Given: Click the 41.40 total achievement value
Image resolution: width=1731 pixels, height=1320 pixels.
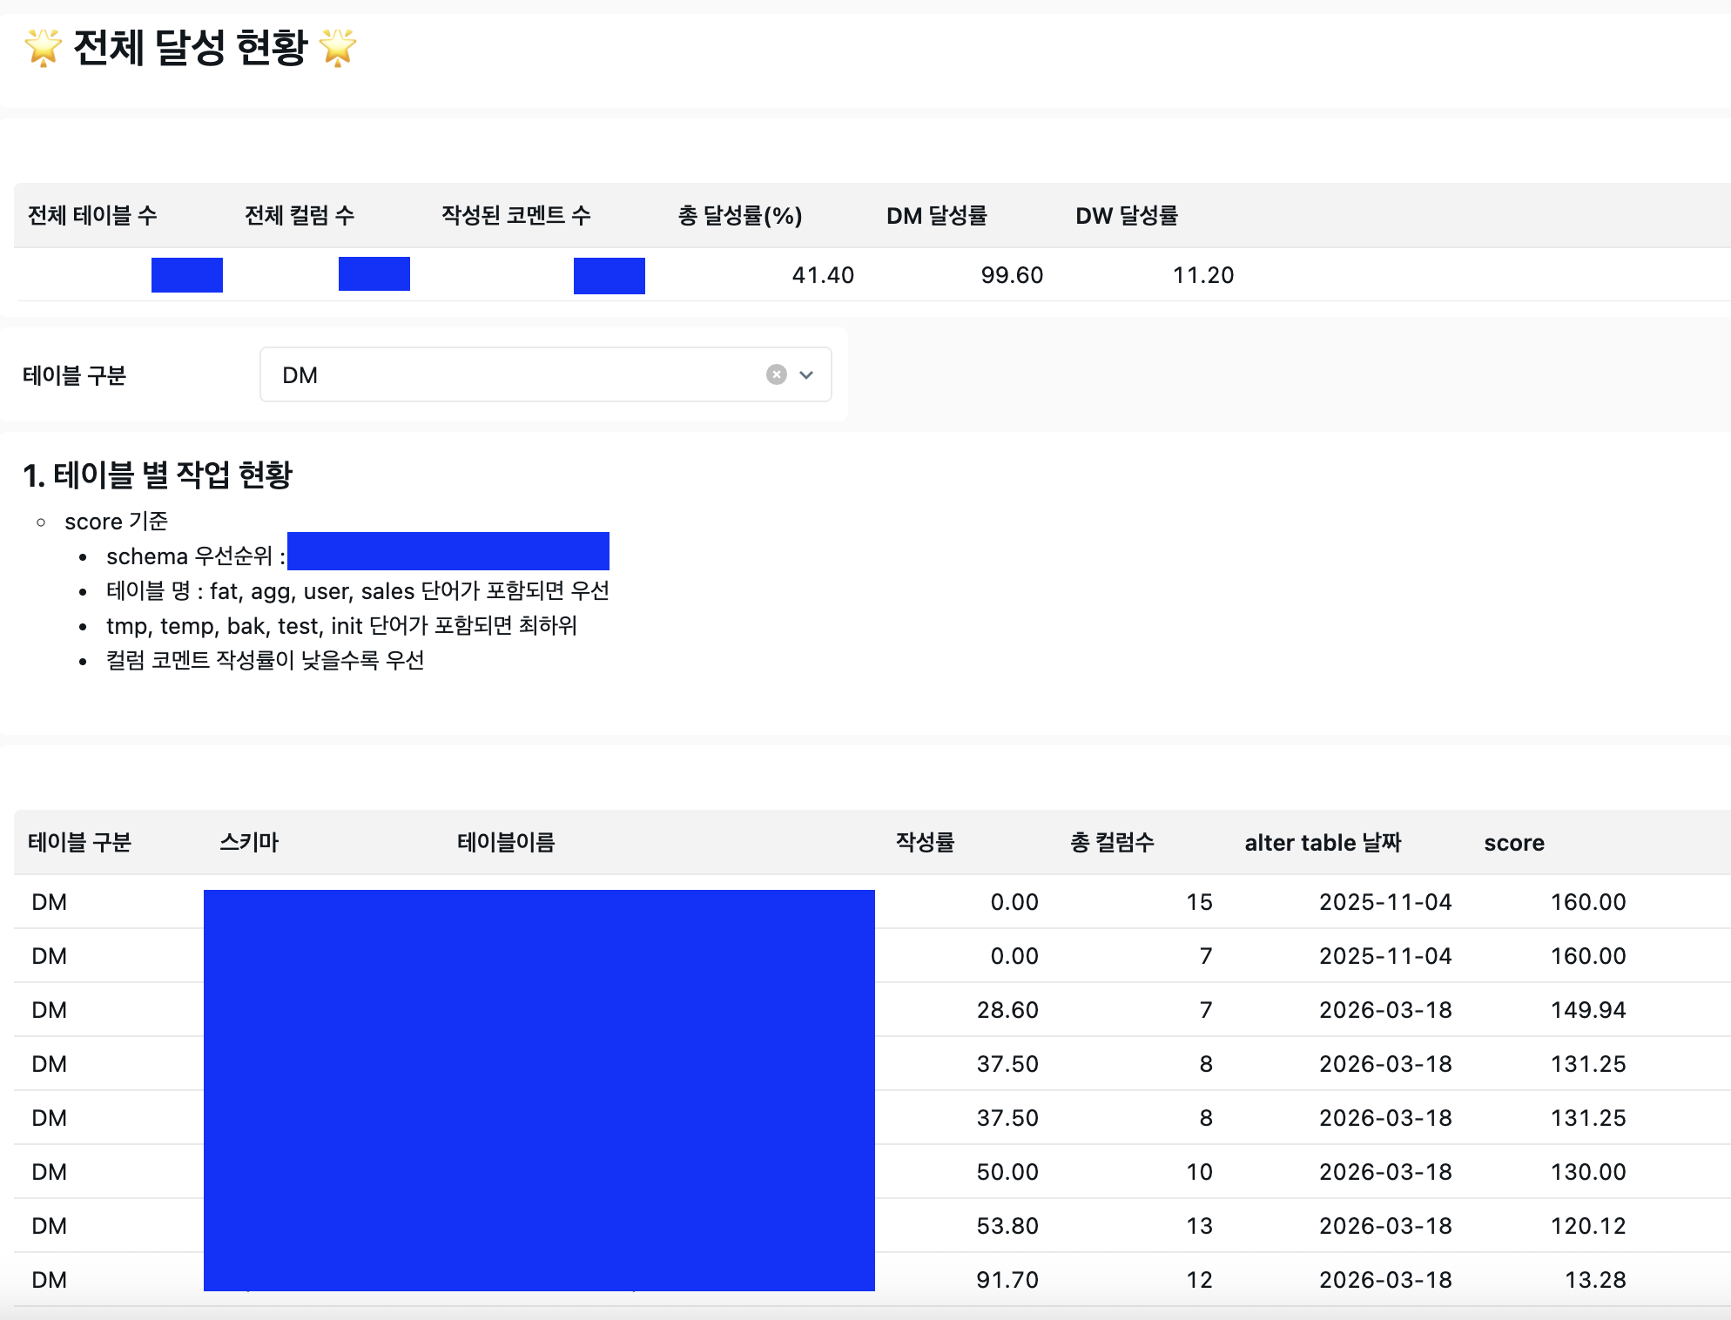Looking at the screenshot, I should click(822, 275).
